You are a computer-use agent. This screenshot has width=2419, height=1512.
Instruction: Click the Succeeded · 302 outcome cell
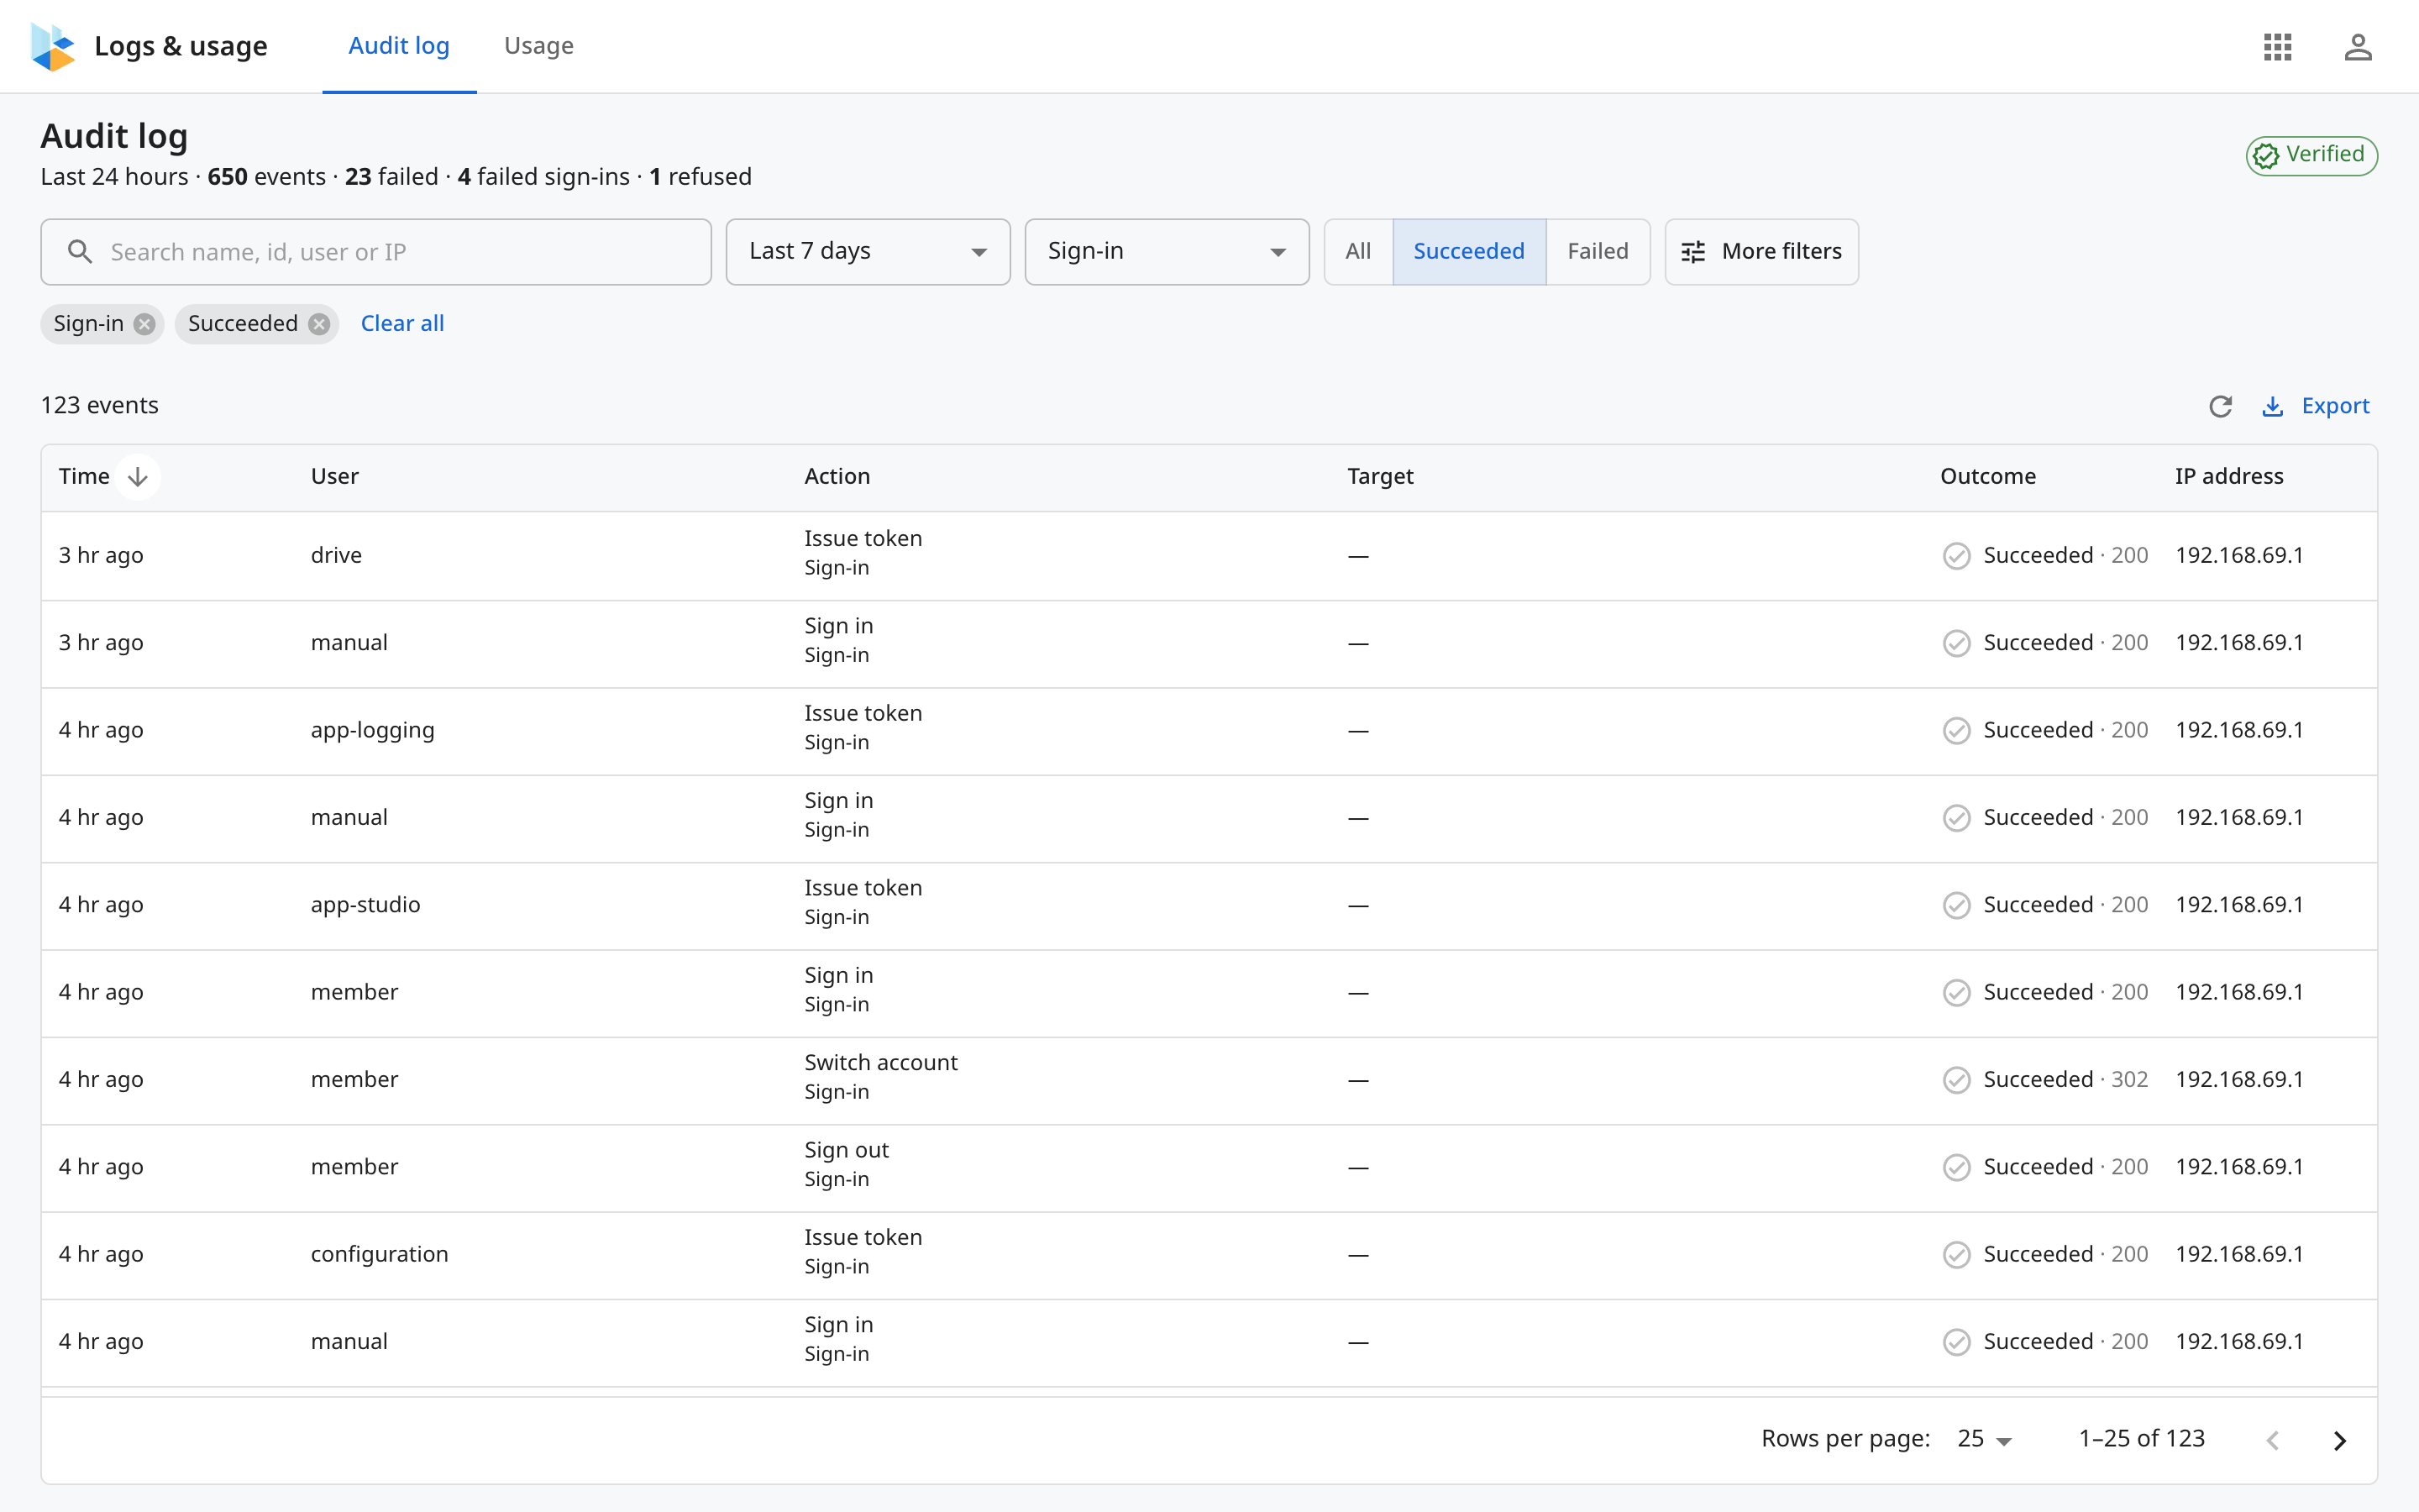(x=2046, y=1080)
